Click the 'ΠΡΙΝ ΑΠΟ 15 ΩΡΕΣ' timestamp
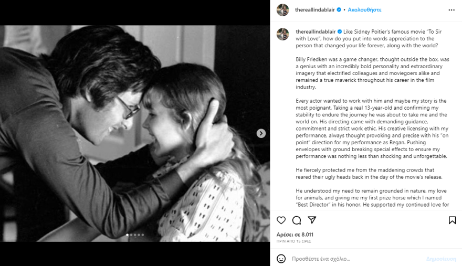Screen dimensions: 462x266 click(294, 241)
